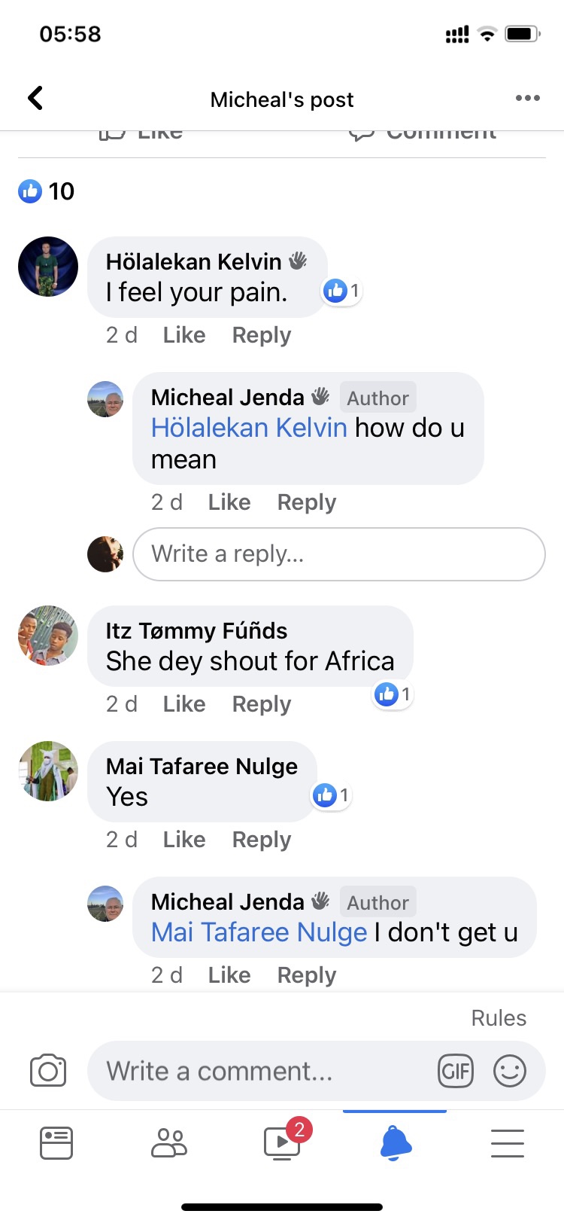Open the GIF picker icon
This screenshot has width=564, height=1223.
point(456,1070)
